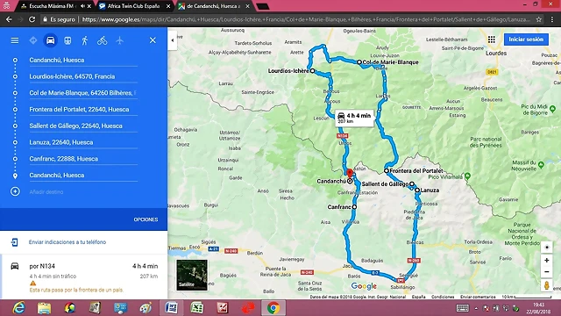561x316 pixels.
Task: Close the Escucha Máxima FM tab
Action: coord(89,6)
